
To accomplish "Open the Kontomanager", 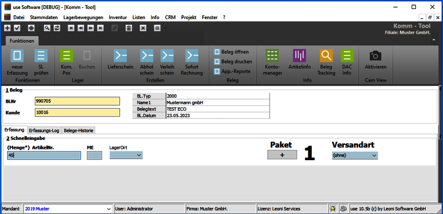I will point(272,55).
